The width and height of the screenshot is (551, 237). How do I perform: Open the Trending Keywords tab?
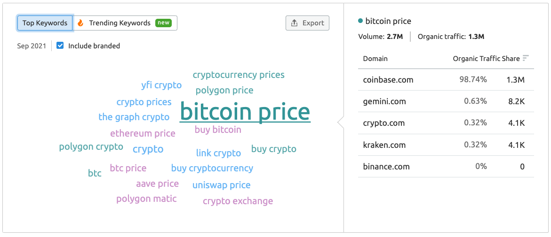pyautogui.click(x=125, y=23)
